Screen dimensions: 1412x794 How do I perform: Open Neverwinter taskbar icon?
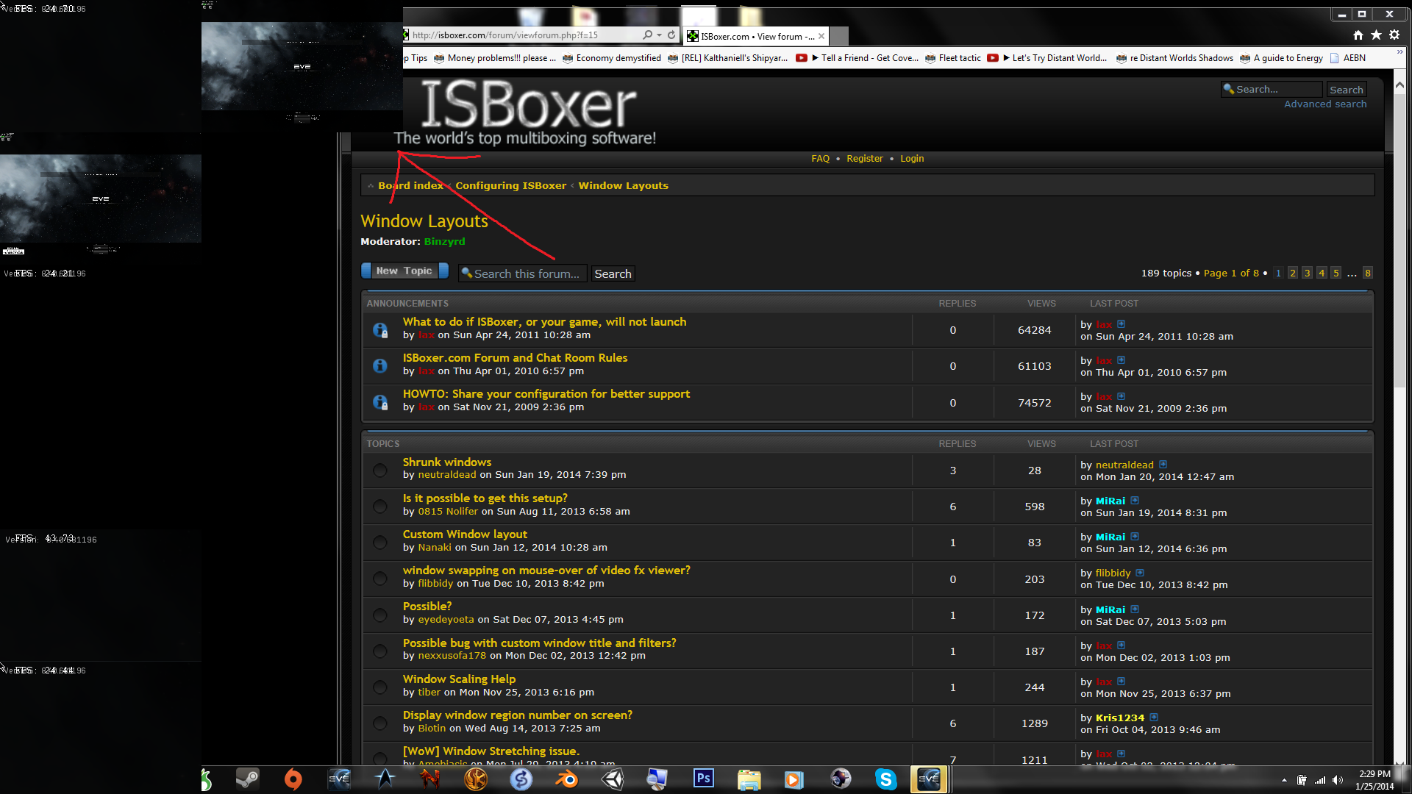point(430,779)
